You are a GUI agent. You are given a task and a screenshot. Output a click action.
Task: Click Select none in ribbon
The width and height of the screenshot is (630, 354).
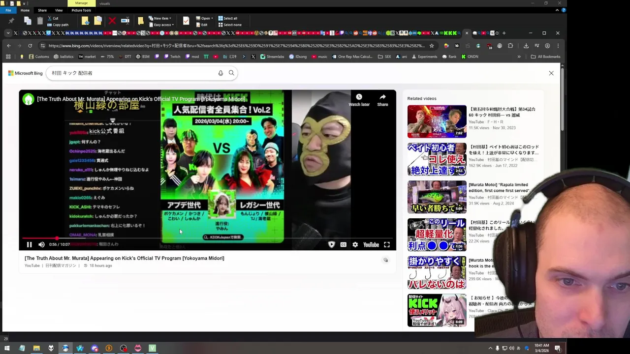click(x=230, y=25)
